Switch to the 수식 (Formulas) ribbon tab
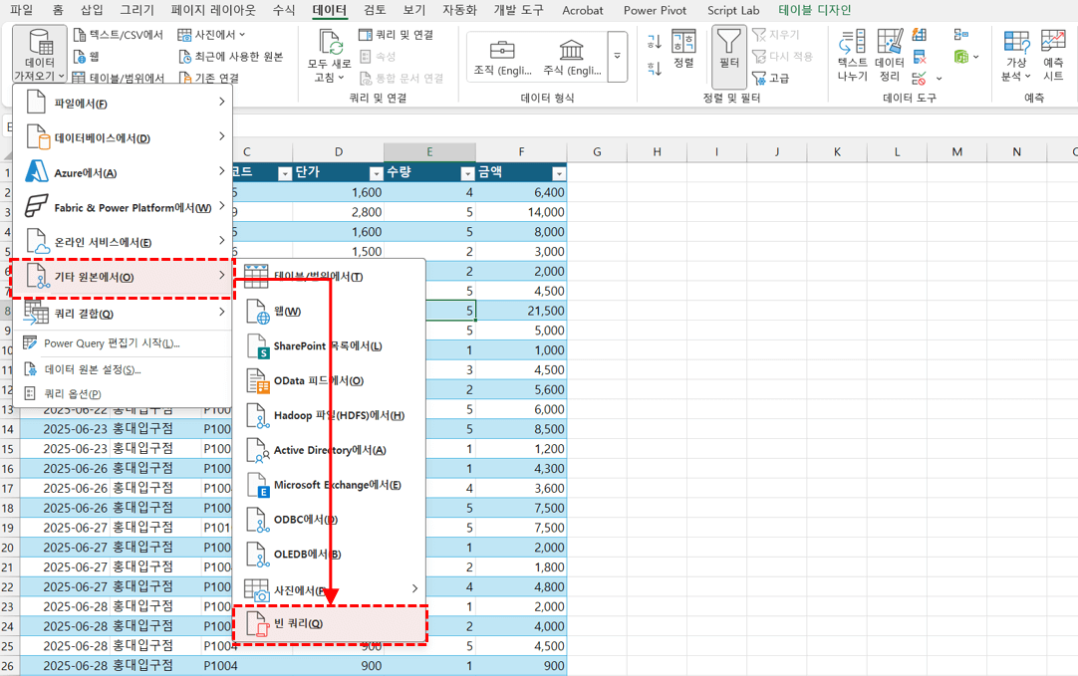The width and height of the screenshot is (1078, 676). pyautogui.click(x=283, y=10)
